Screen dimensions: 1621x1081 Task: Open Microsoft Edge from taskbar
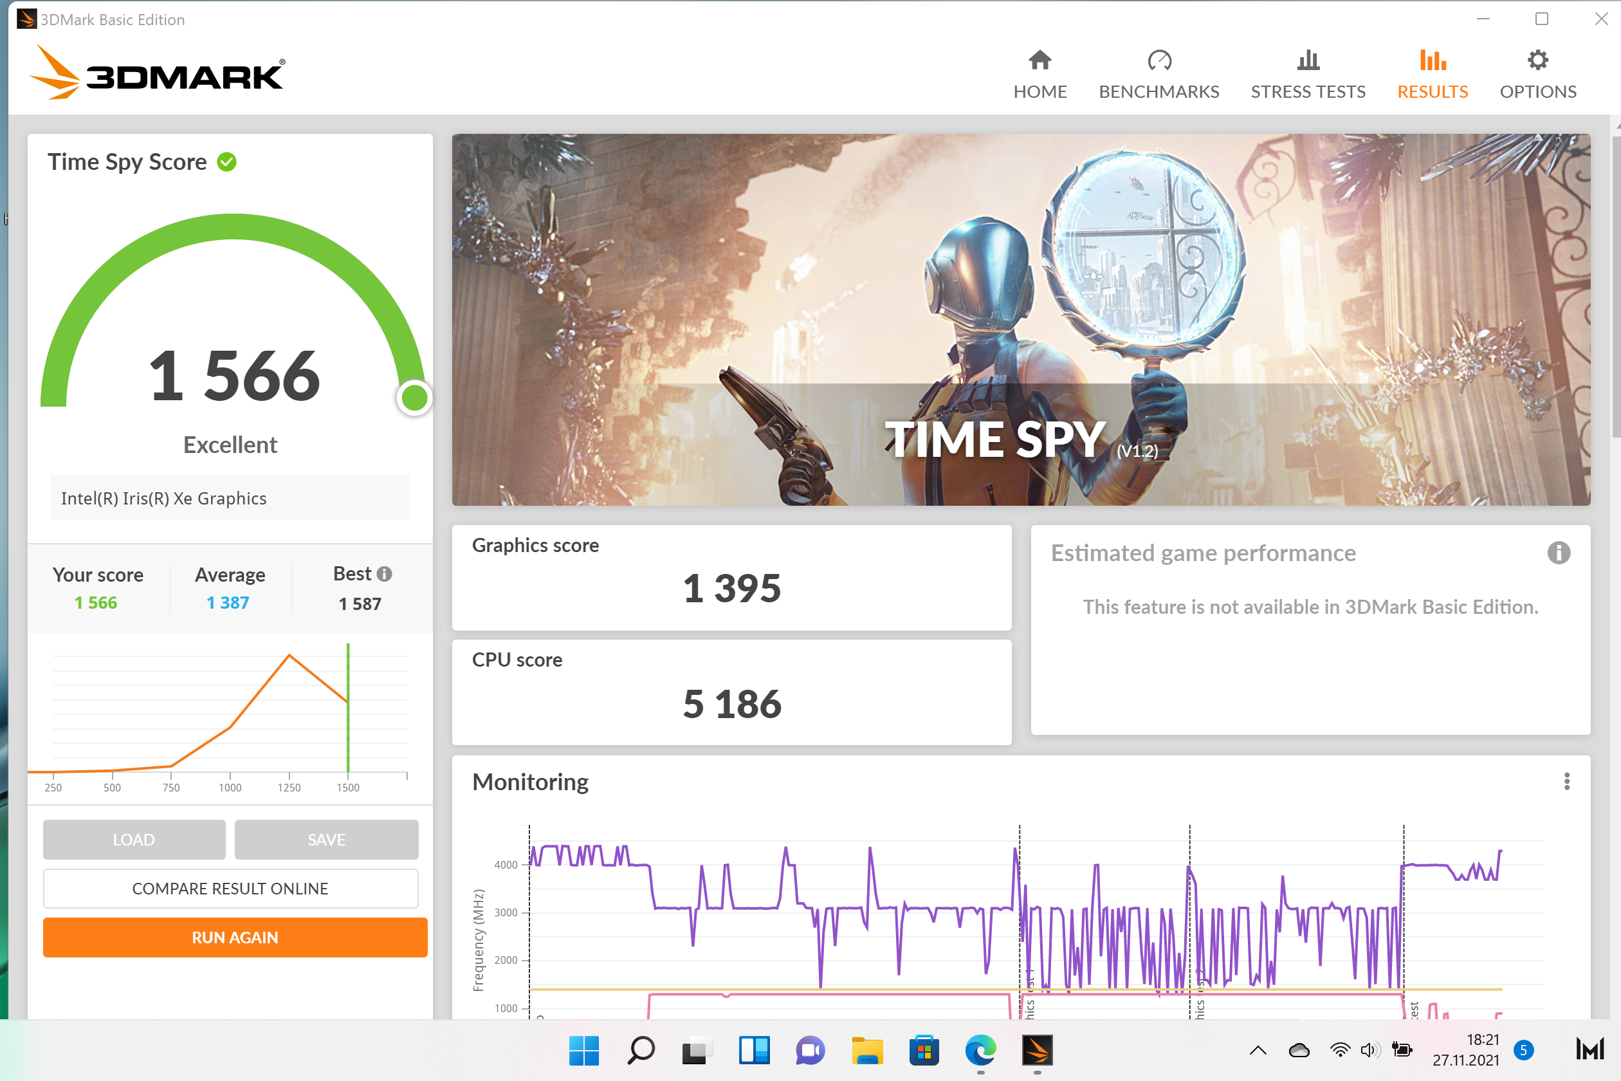(x=980, y=1050)
